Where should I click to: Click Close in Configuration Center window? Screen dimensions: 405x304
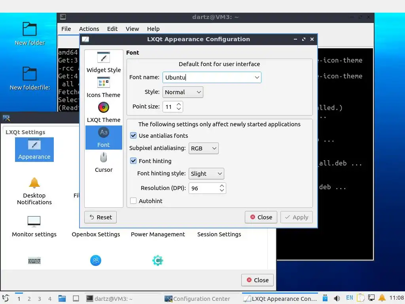(x=257, y=280)
